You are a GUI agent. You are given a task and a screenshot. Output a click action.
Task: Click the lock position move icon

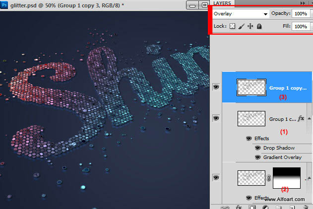coord(250,26)
